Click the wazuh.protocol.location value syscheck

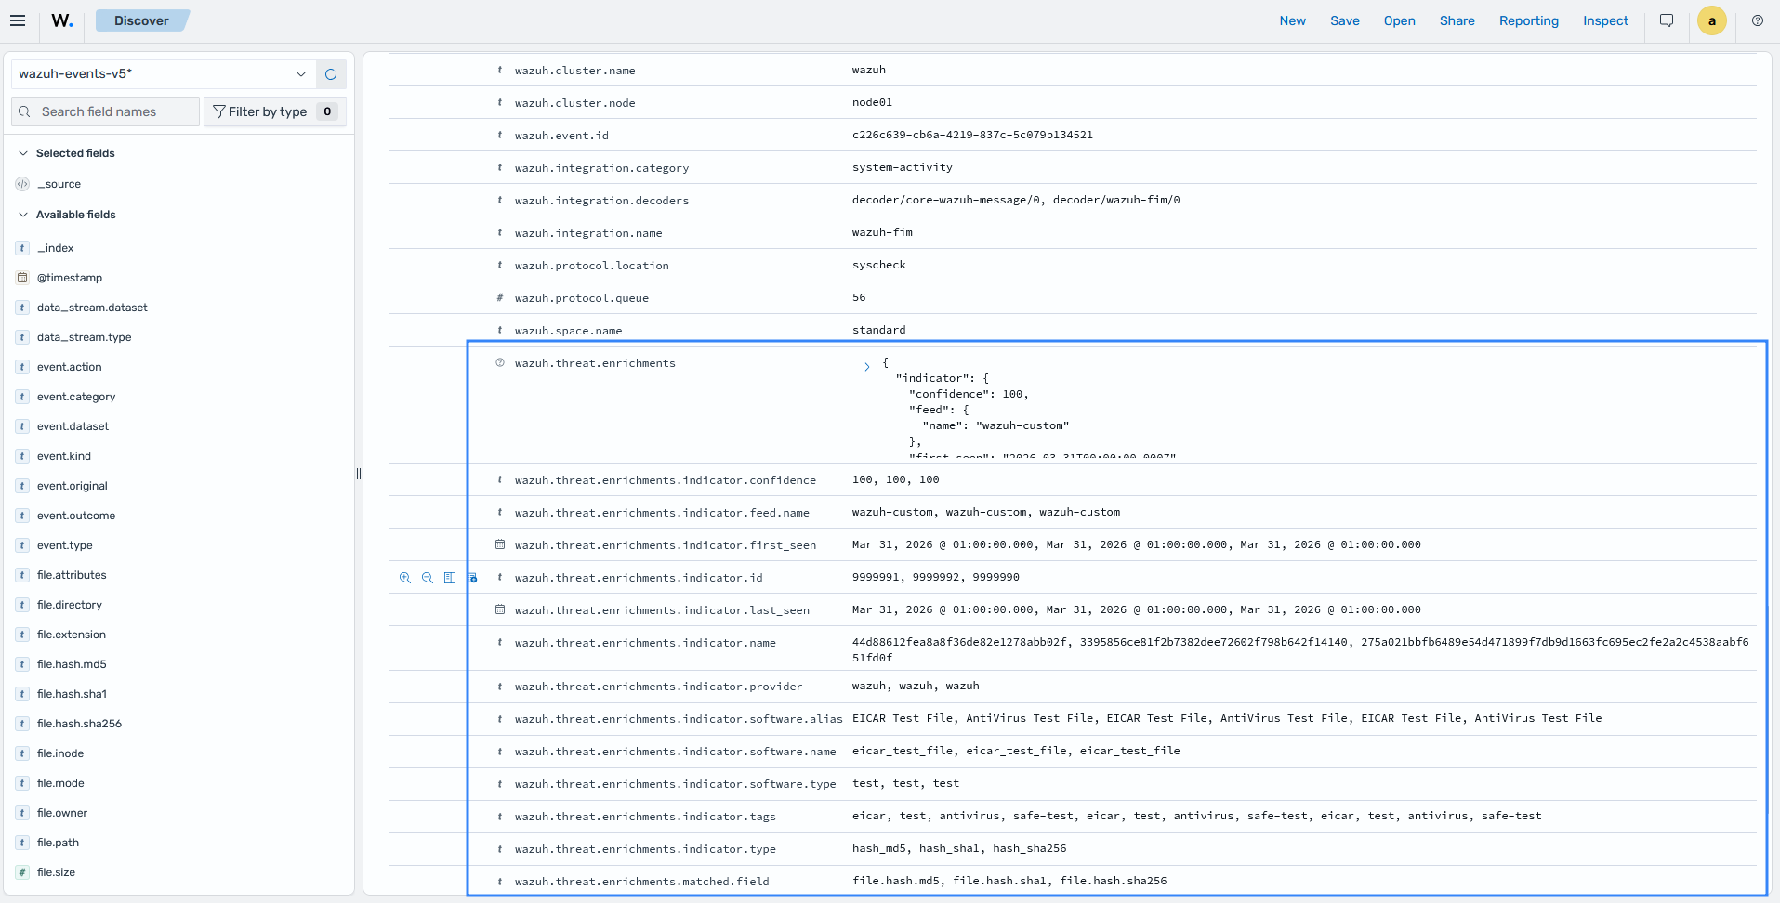click(x=878, y=265)
